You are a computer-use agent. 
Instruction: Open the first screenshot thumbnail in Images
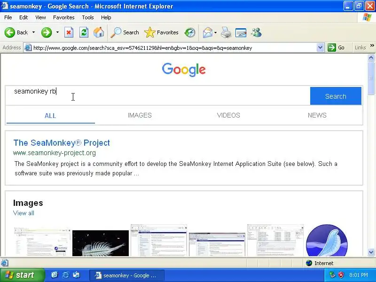tap(42, 242)
